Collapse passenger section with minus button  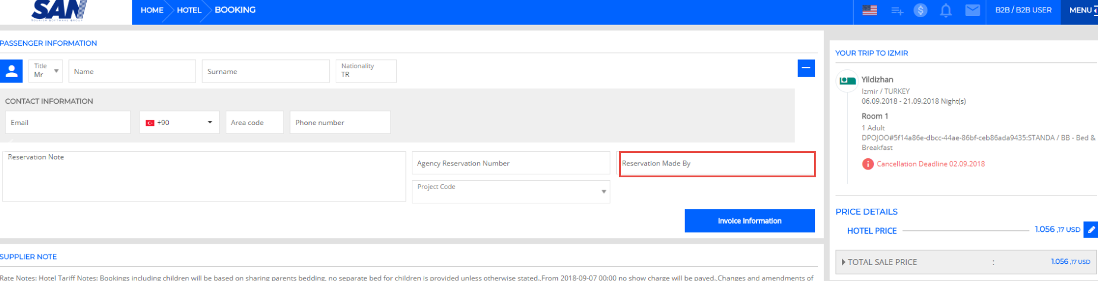(806, 68)
